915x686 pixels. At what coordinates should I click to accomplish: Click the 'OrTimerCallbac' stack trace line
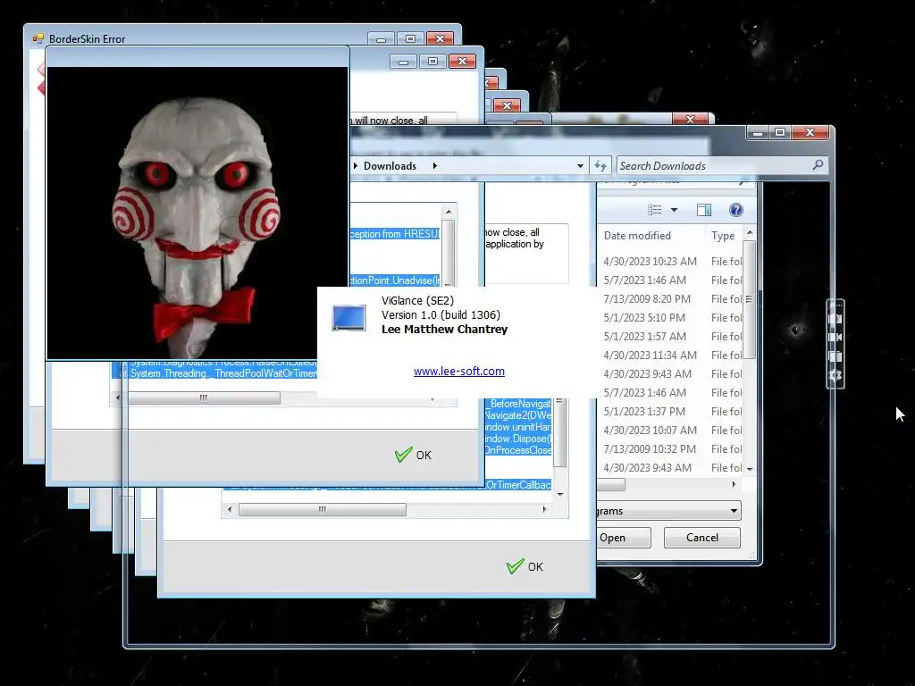point(518,485)
